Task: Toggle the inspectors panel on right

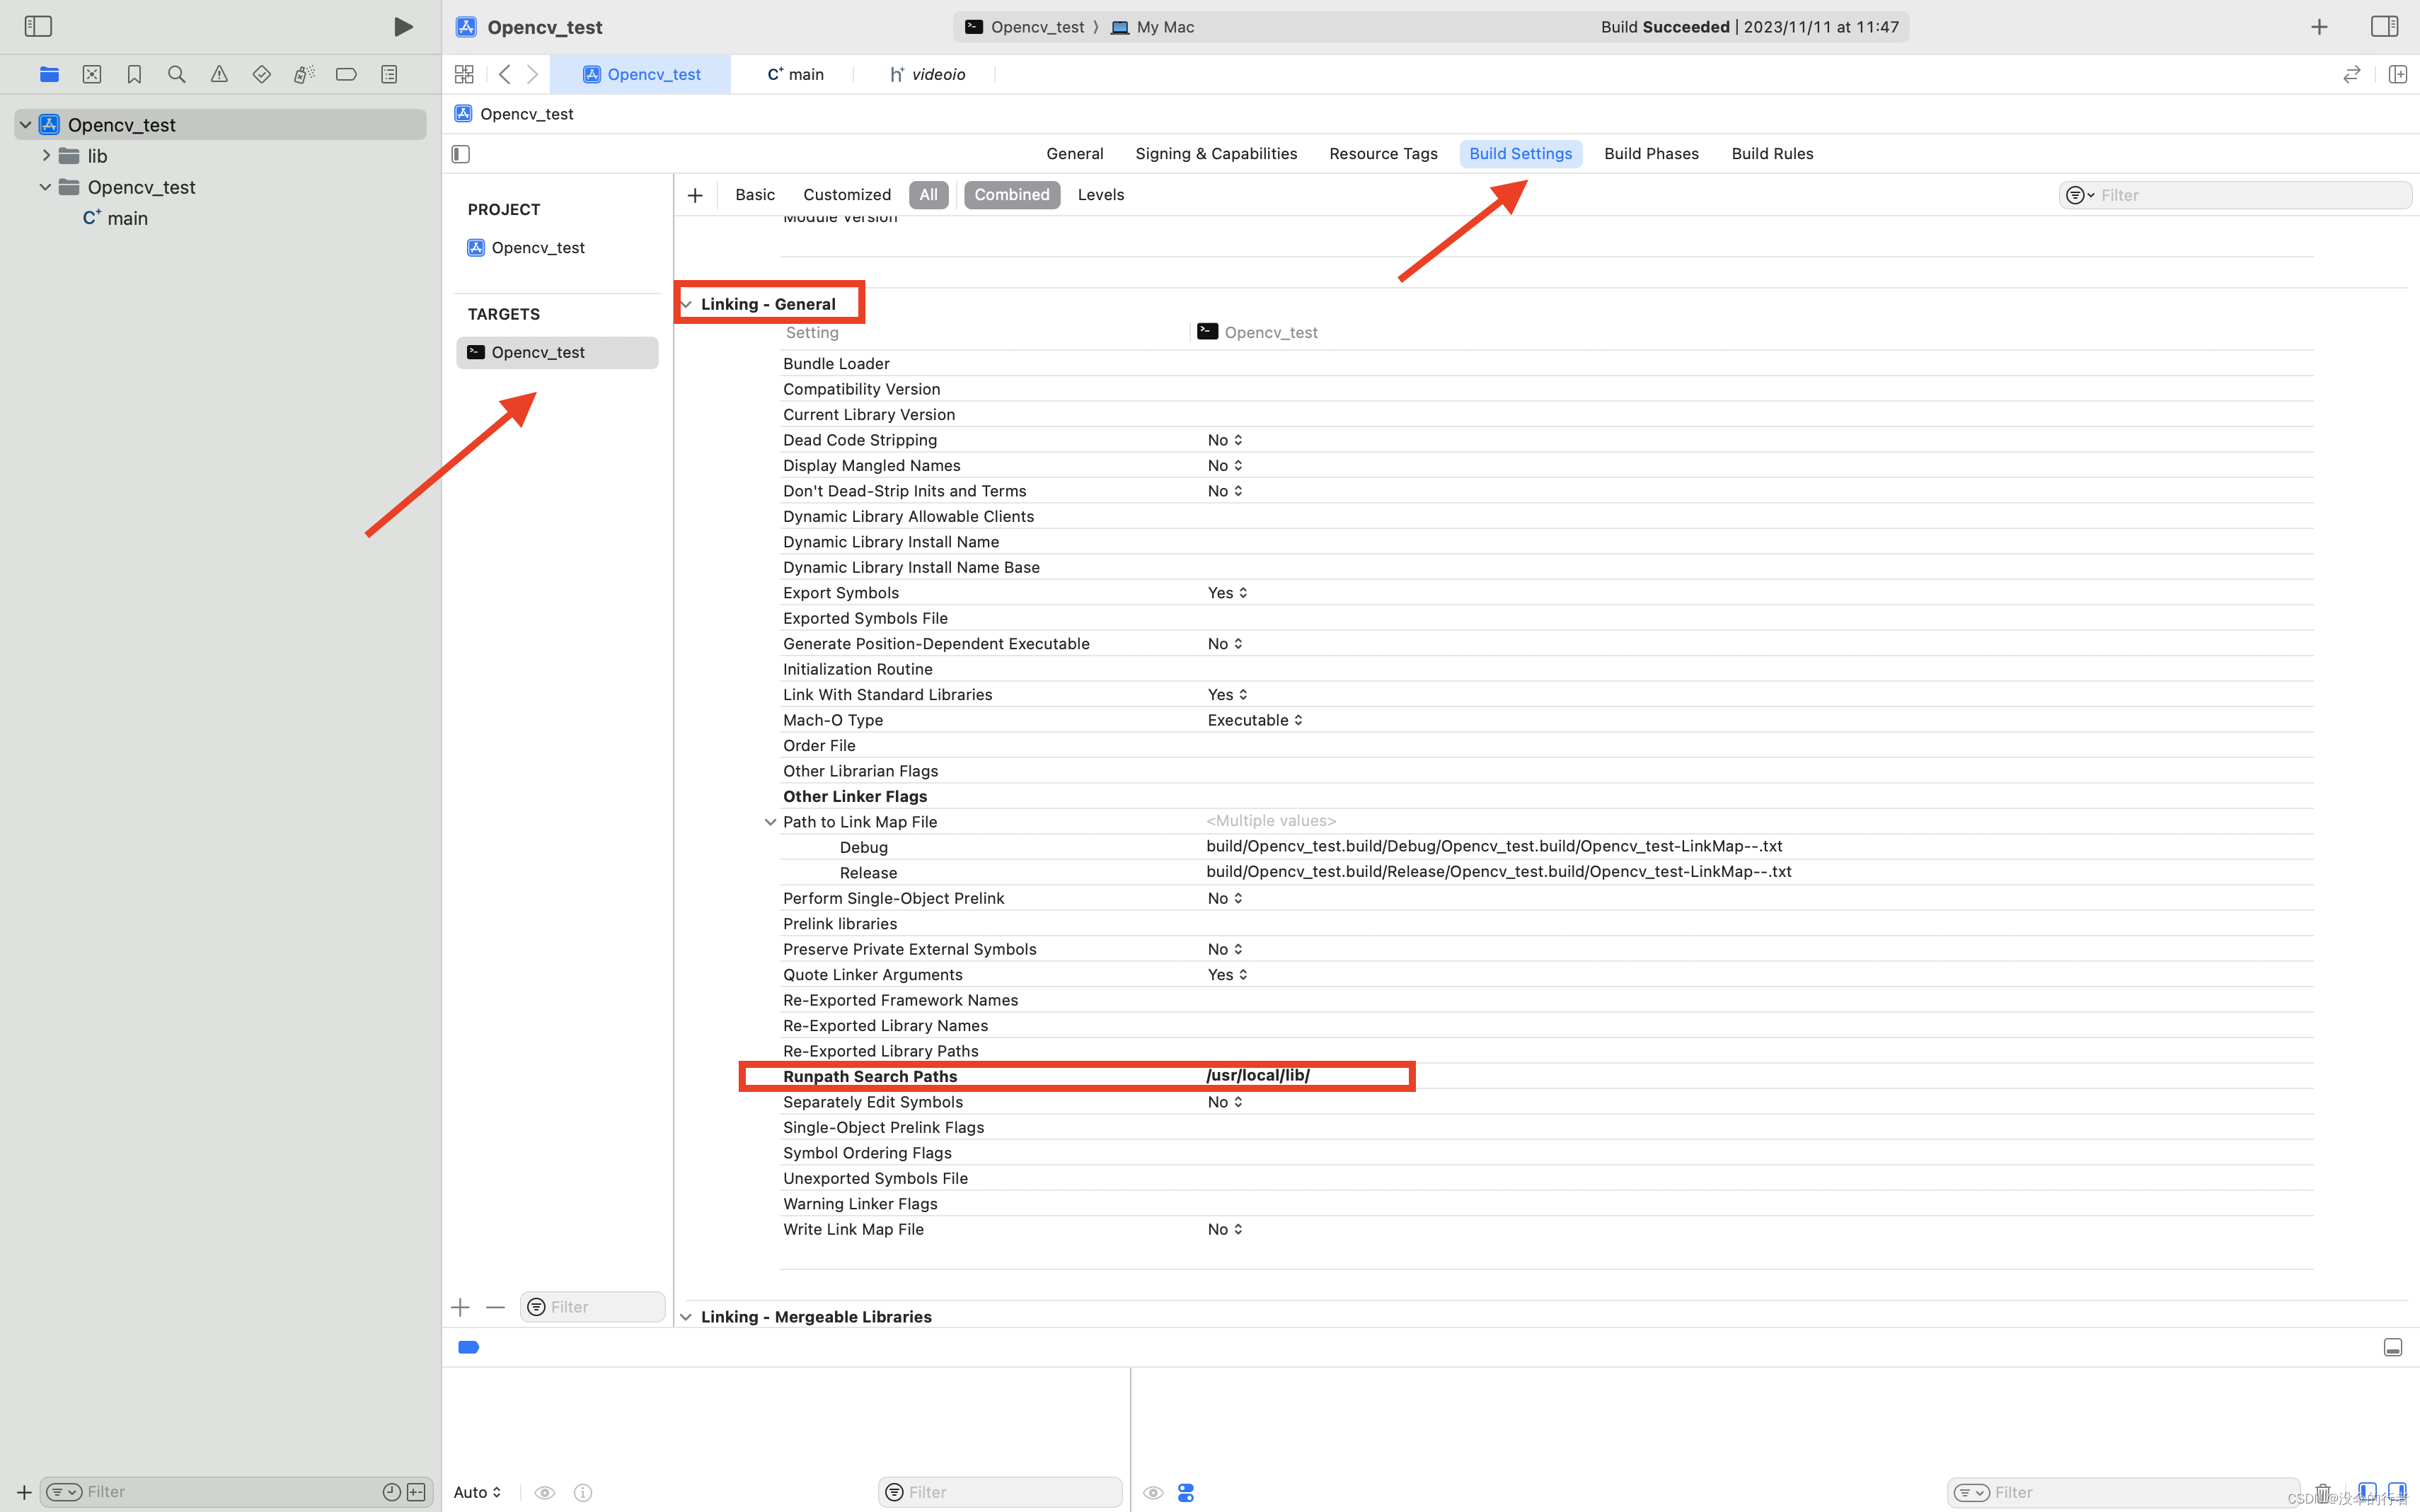Action: tap(2384, 26)
